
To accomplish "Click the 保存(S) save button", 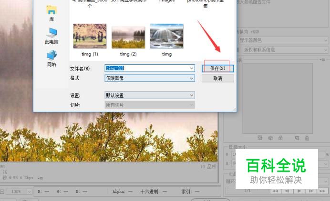I will click(217, 68).
